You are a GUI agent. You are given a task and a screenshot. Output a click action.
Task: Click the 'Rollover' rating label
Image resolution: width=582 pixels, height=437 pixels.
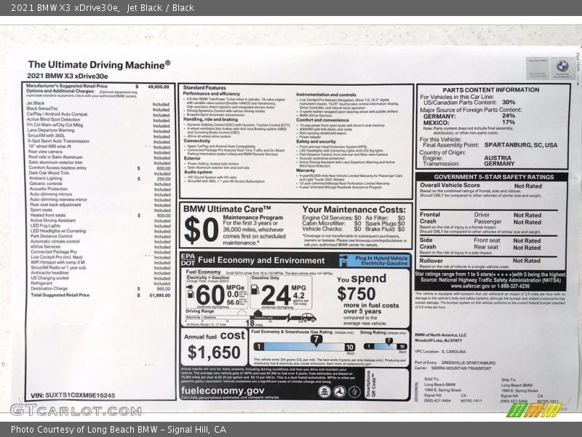pyautogui.click(x=431, y=261)
